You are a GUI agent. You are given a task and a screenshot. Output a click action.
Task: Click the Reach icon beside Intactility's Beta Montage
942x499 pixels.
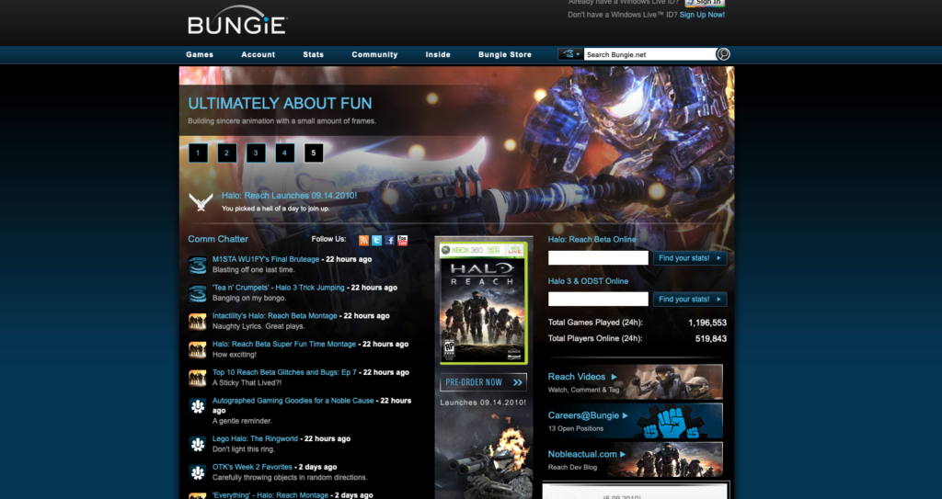198,322
